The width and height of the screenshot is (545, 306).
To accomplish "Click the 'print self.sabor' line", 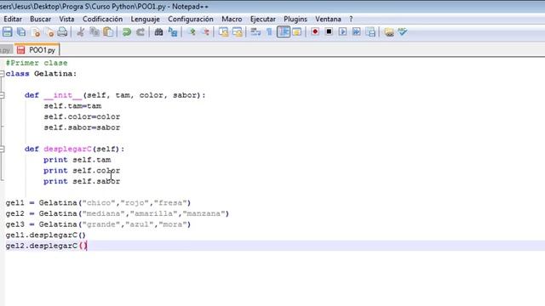I will 82,181.
